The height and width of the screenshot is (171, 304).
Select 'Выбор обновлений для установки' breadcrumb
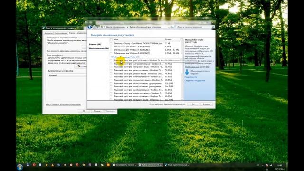click(x=145, y=27)
